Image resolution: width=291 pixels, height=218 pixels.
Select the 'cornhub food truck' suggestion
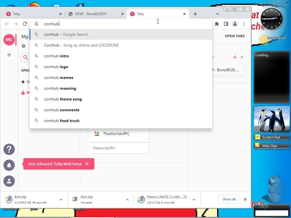[121, 121]
